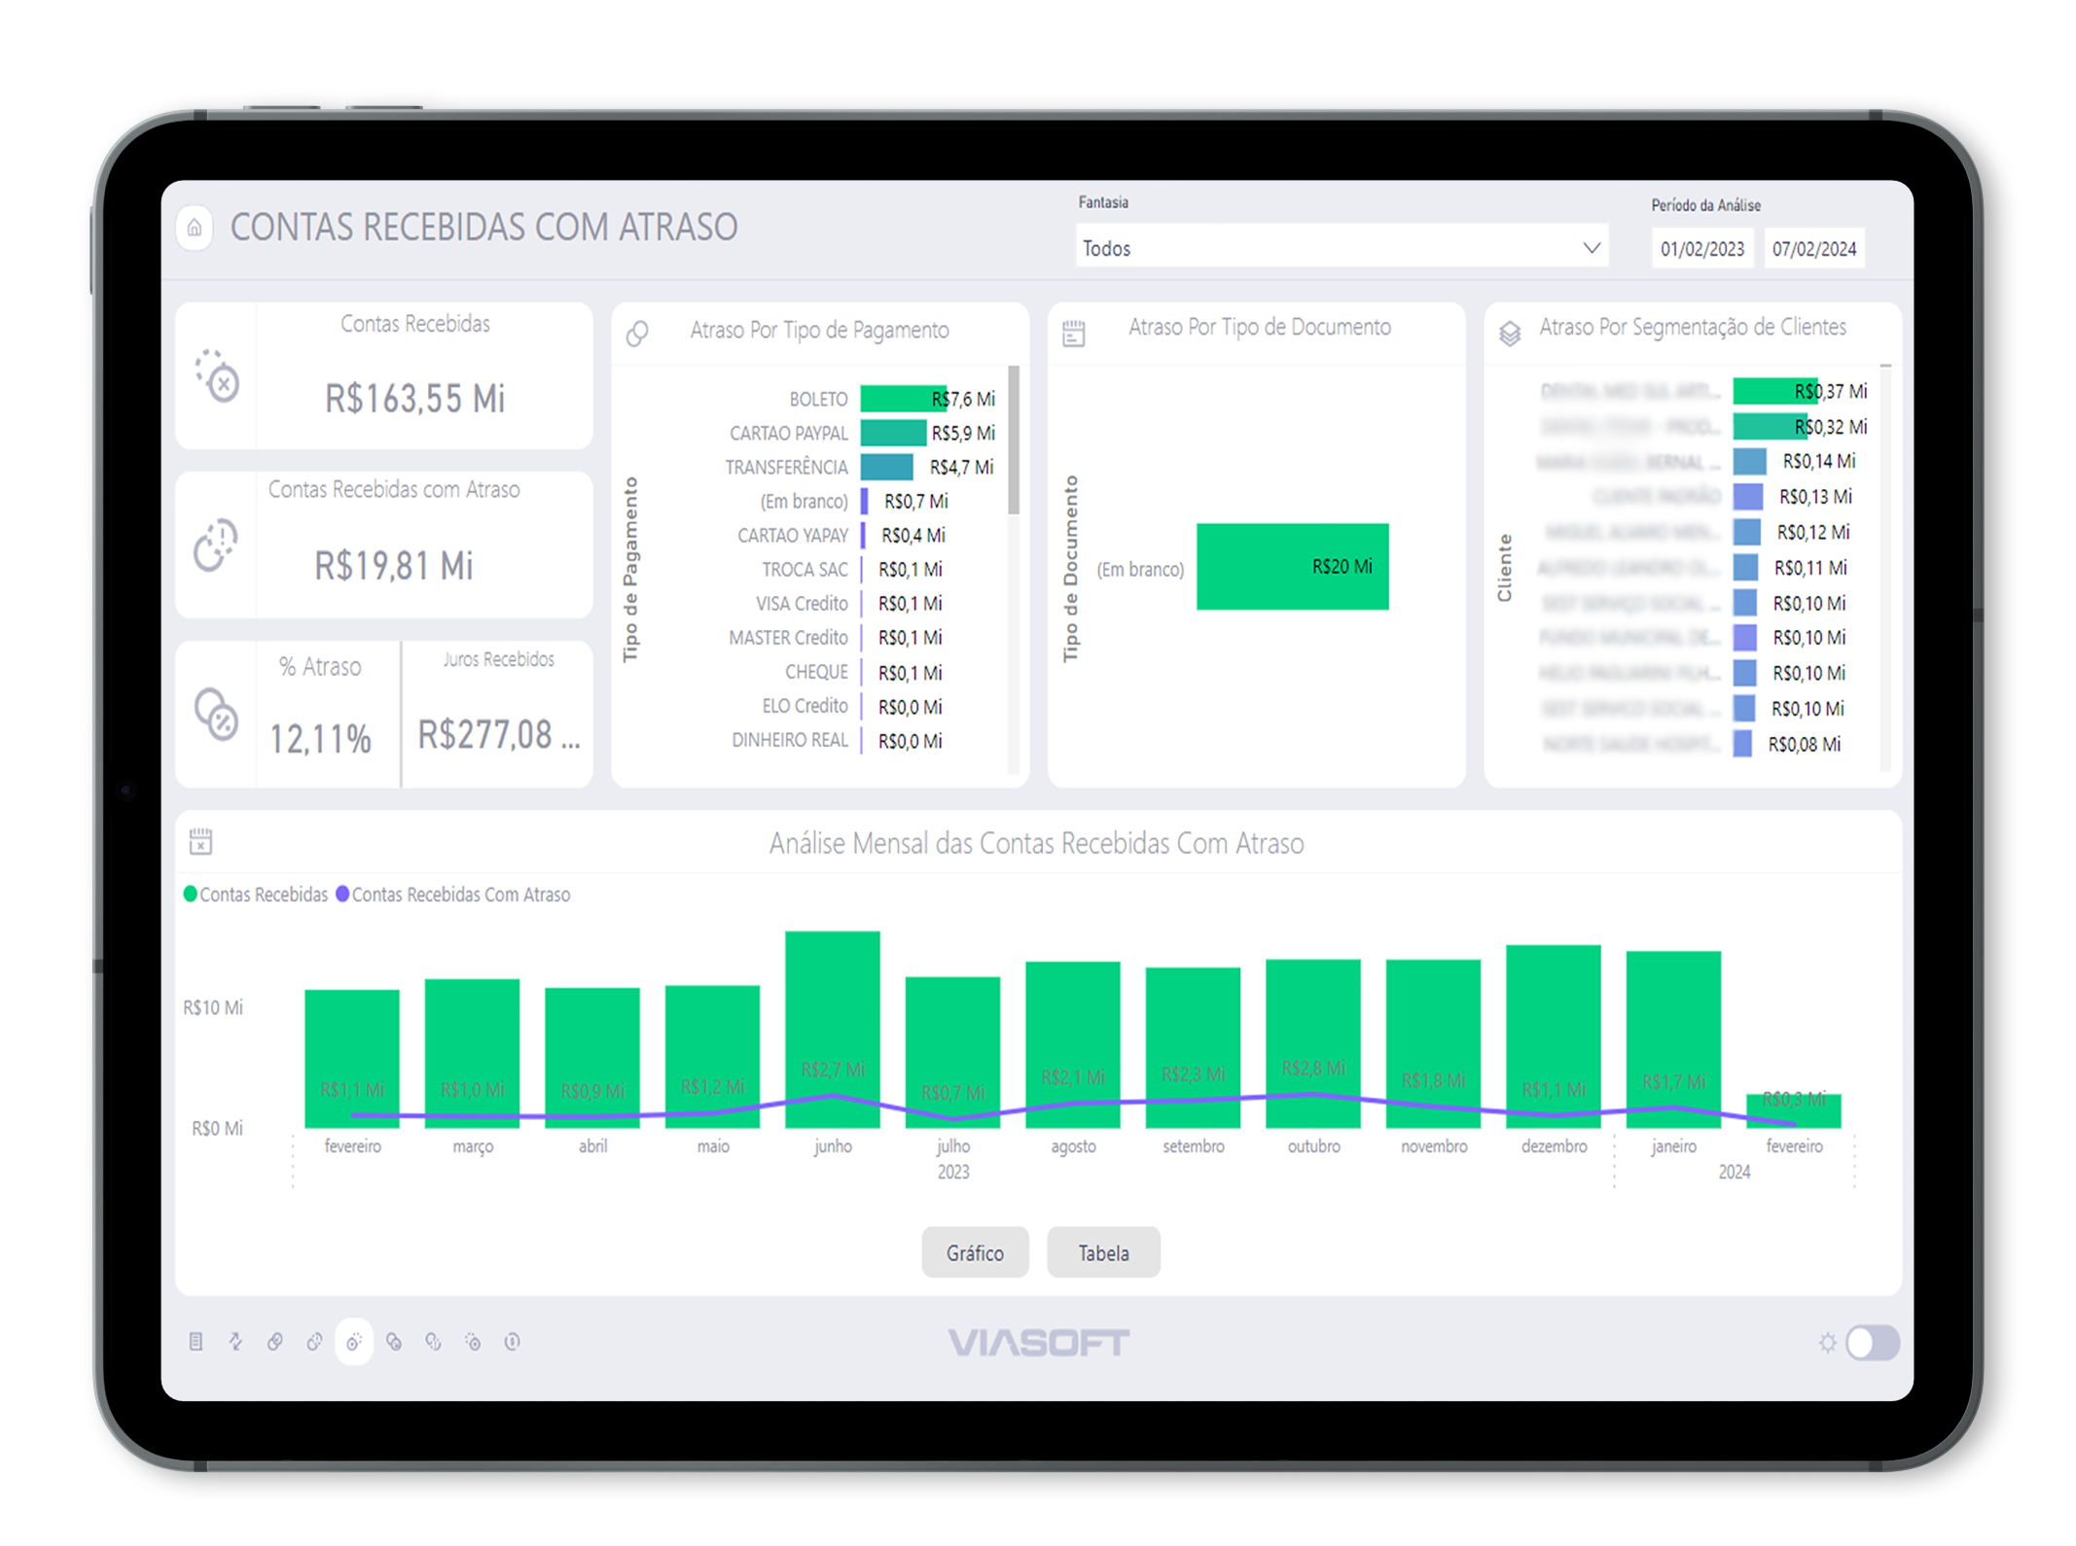
Task: Toggle the dark mode switch
Action: pyautogui.click(x=1872, y=1343)
